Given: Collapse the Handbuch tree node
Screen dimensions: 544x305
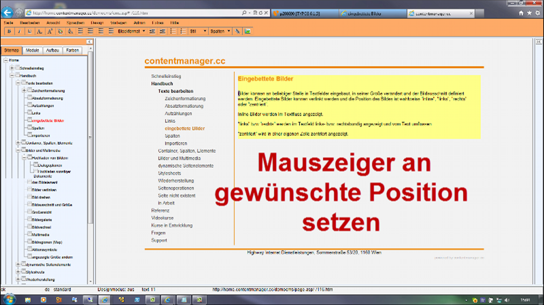Looking at the screenshot, I should pyautogui.click(x=12, y=75).
